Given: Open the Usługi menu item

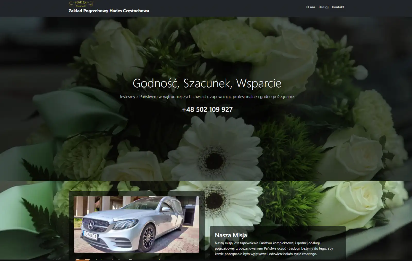Looking at the screenshot, I should tap(323, 7).
